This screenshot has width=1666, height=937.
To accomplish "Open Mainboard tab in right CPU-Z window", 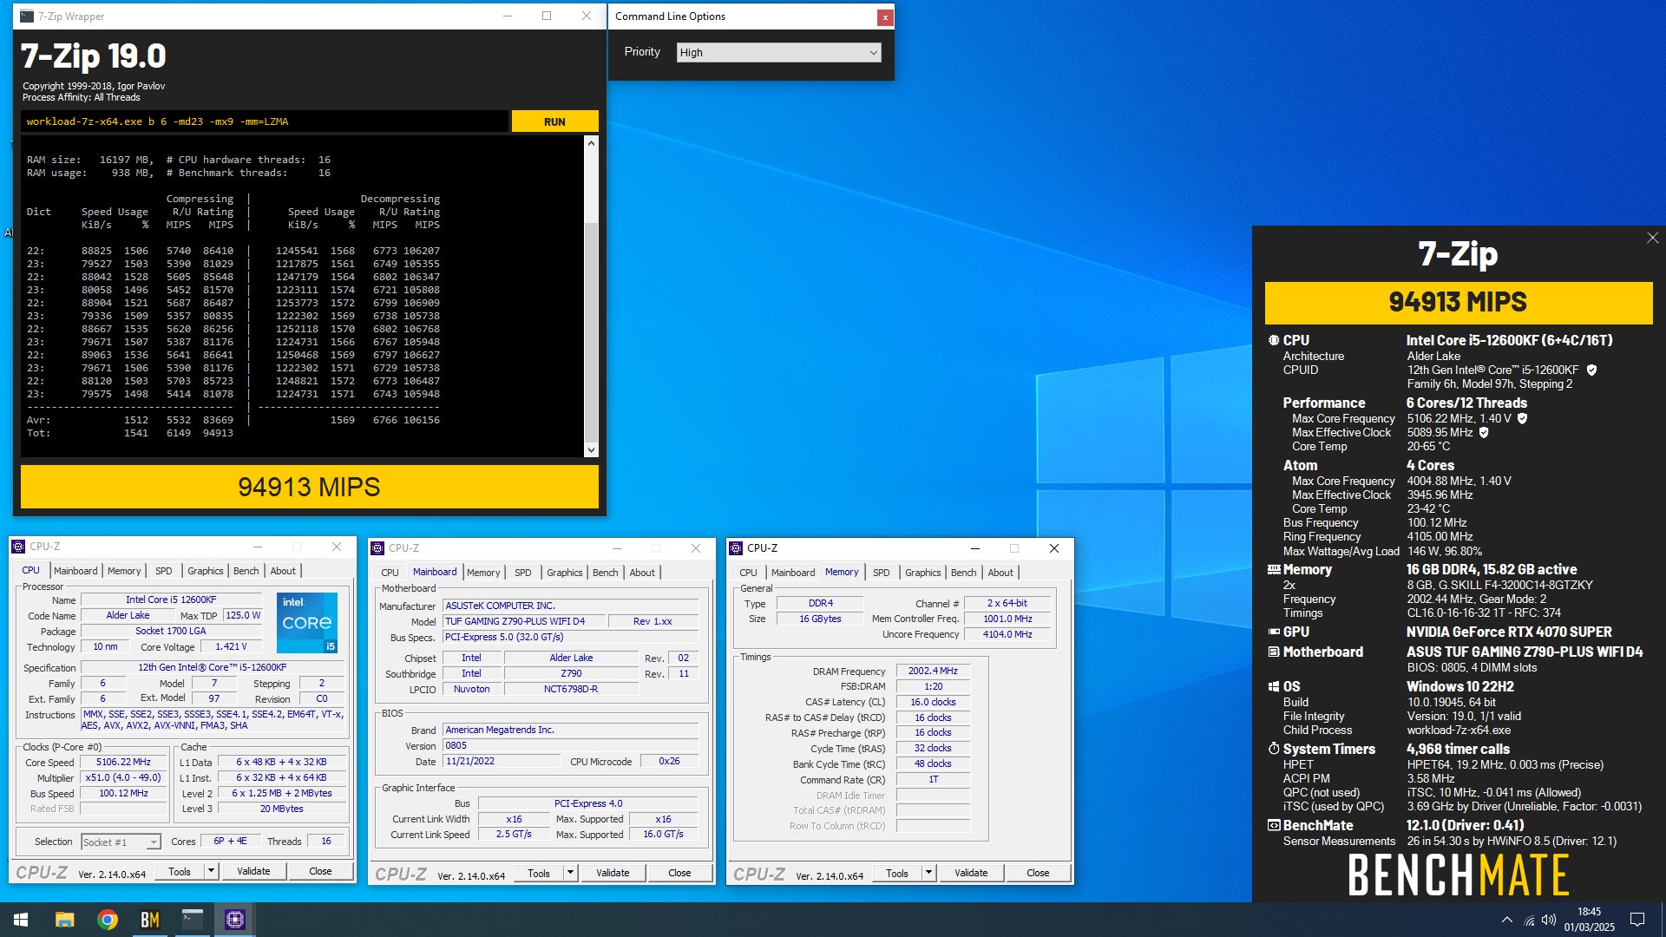I will tap(793, 573).
